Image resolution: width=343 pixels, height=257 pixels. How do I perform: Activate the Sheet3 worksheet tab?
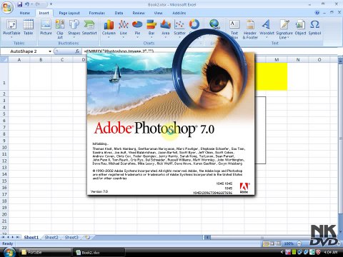[x=71, y=237]
